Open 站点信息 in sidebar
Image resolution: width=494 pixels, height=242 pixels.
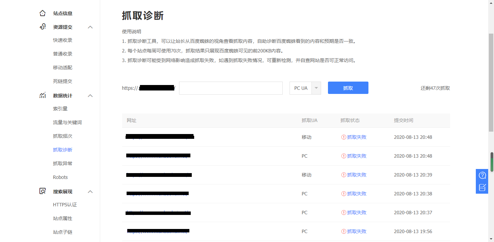[x=63, y=13]
